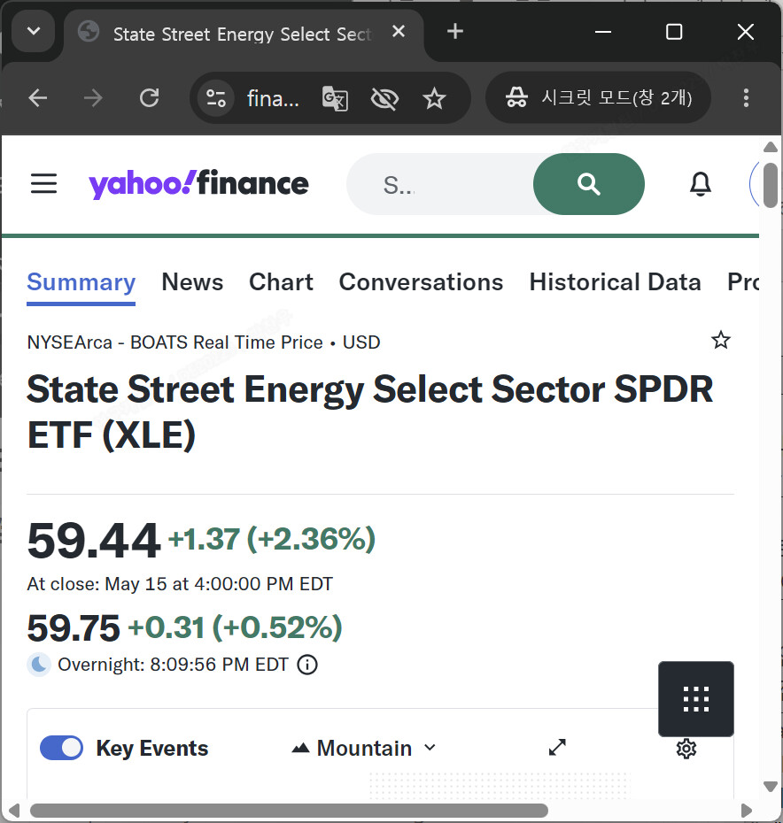
Task: Open the dark grid apps button
Action: (x=696, y=699)
